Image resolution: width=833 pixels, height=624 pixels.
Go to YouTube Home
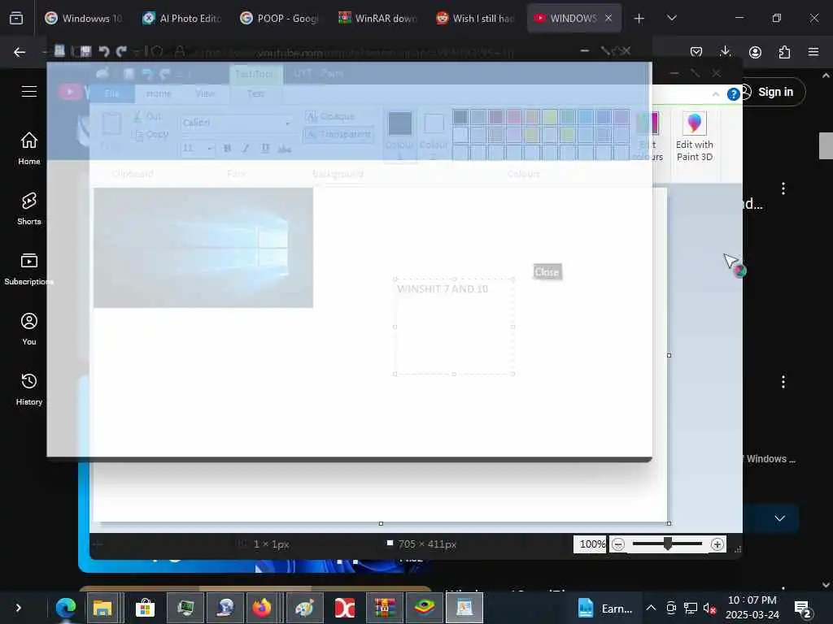[29, 149]
